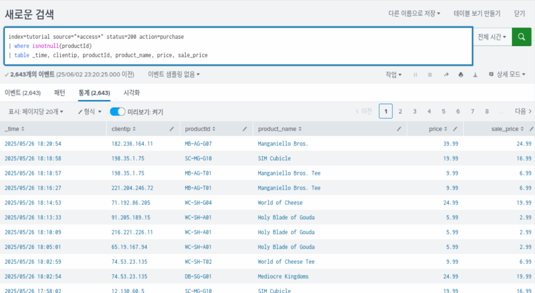
Task: Turn off the 미리보기 preview toggle
Action: 118,112
